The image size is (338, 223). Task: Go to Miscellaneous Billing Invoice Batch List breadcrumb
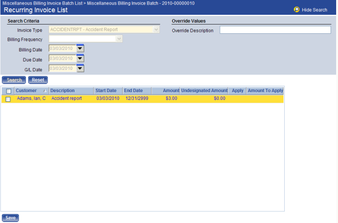[x=42, y=3]
